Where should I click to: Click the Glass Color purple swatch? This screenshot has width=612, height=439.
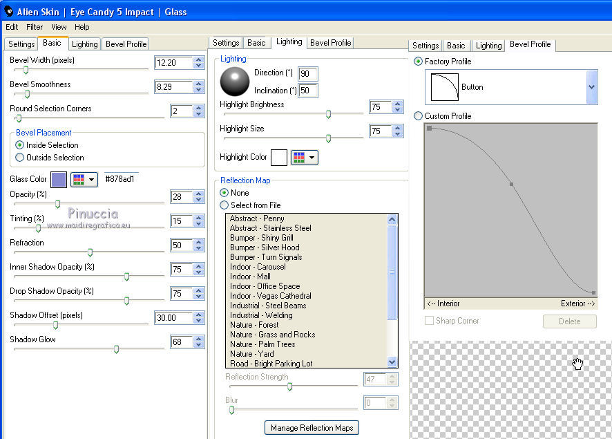(59, 179)
